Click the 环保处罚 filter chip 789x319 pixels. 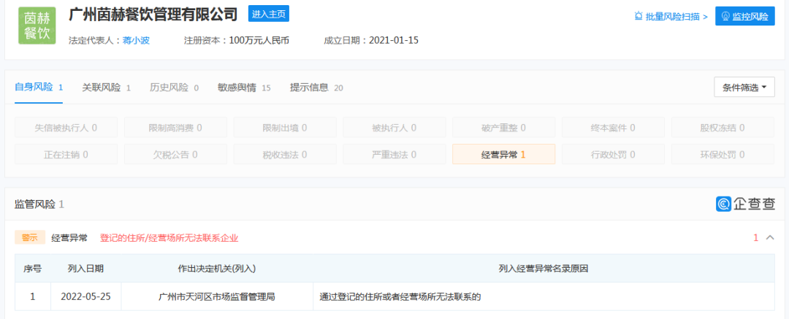[723, 155]
